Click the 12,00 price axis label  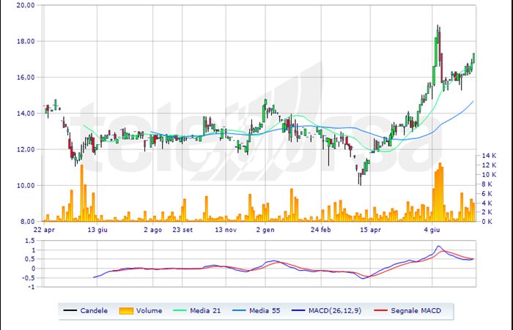(x=26, y=149)
